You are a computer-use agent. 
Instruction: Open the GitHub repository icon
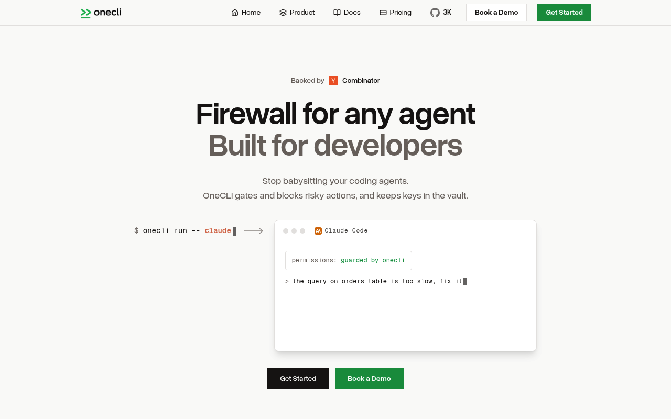click(435, 13)
